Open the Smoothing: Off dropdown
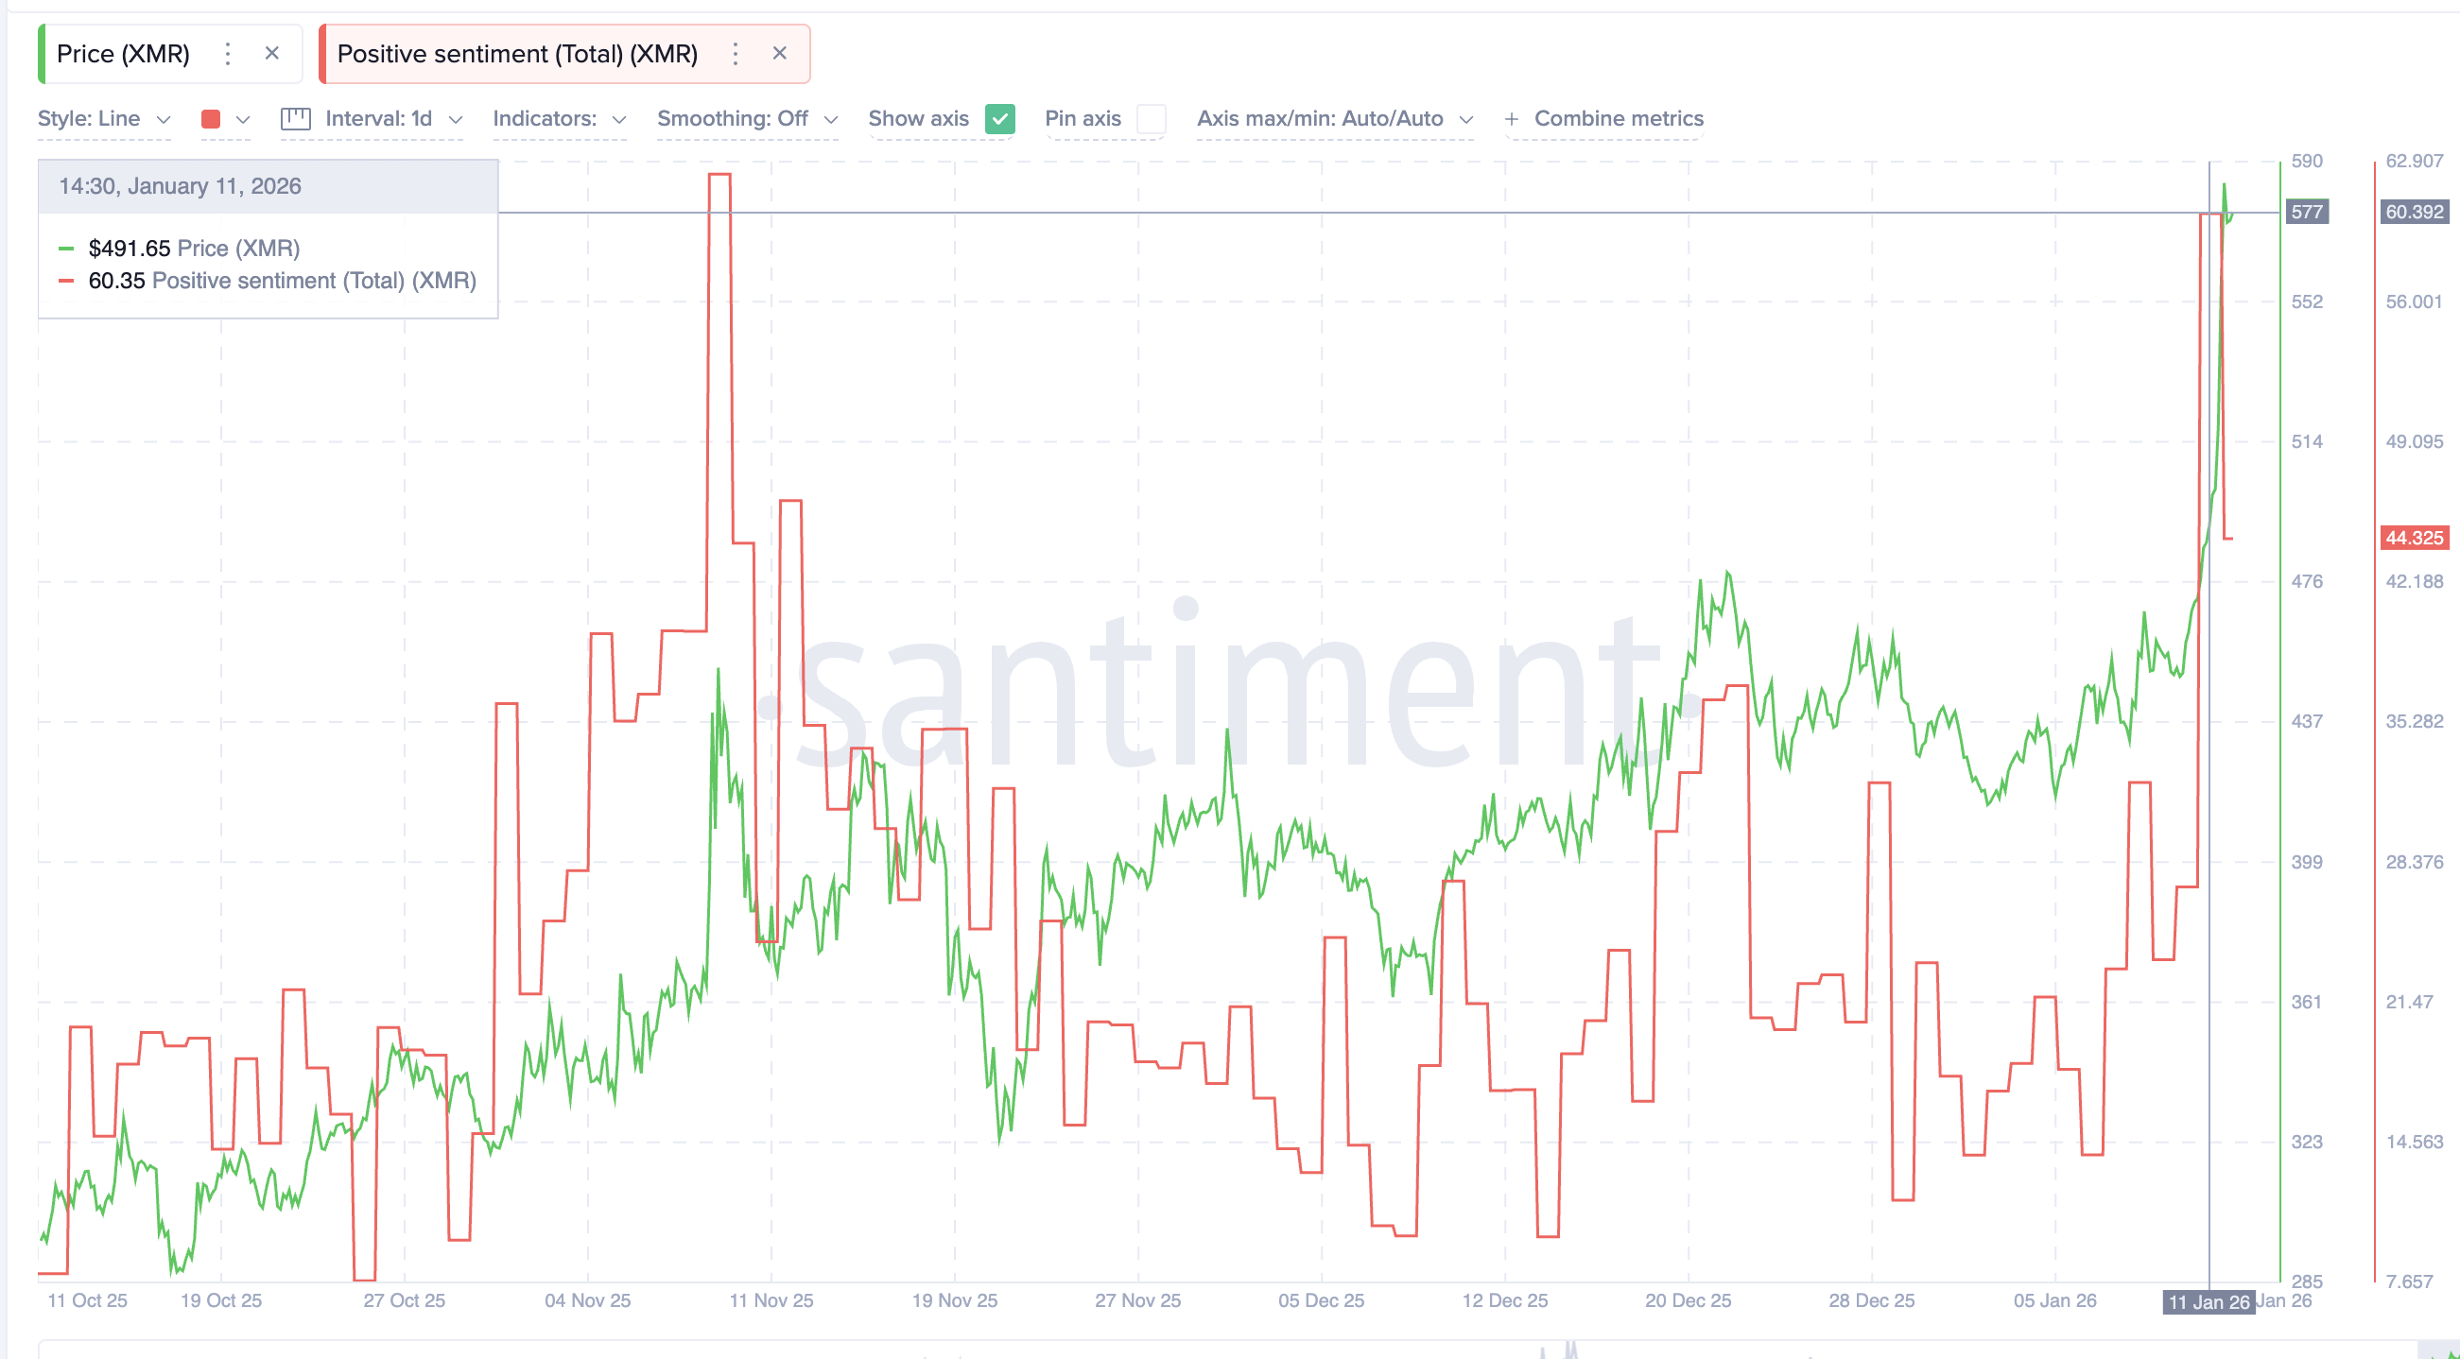The image size is (2460, 1359). click(747, 118)
